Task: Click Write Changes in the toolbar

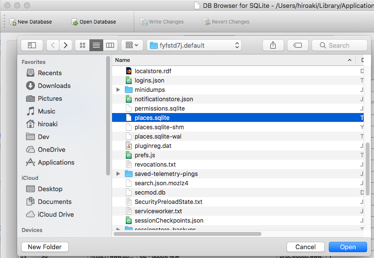Action: [162, 22]
